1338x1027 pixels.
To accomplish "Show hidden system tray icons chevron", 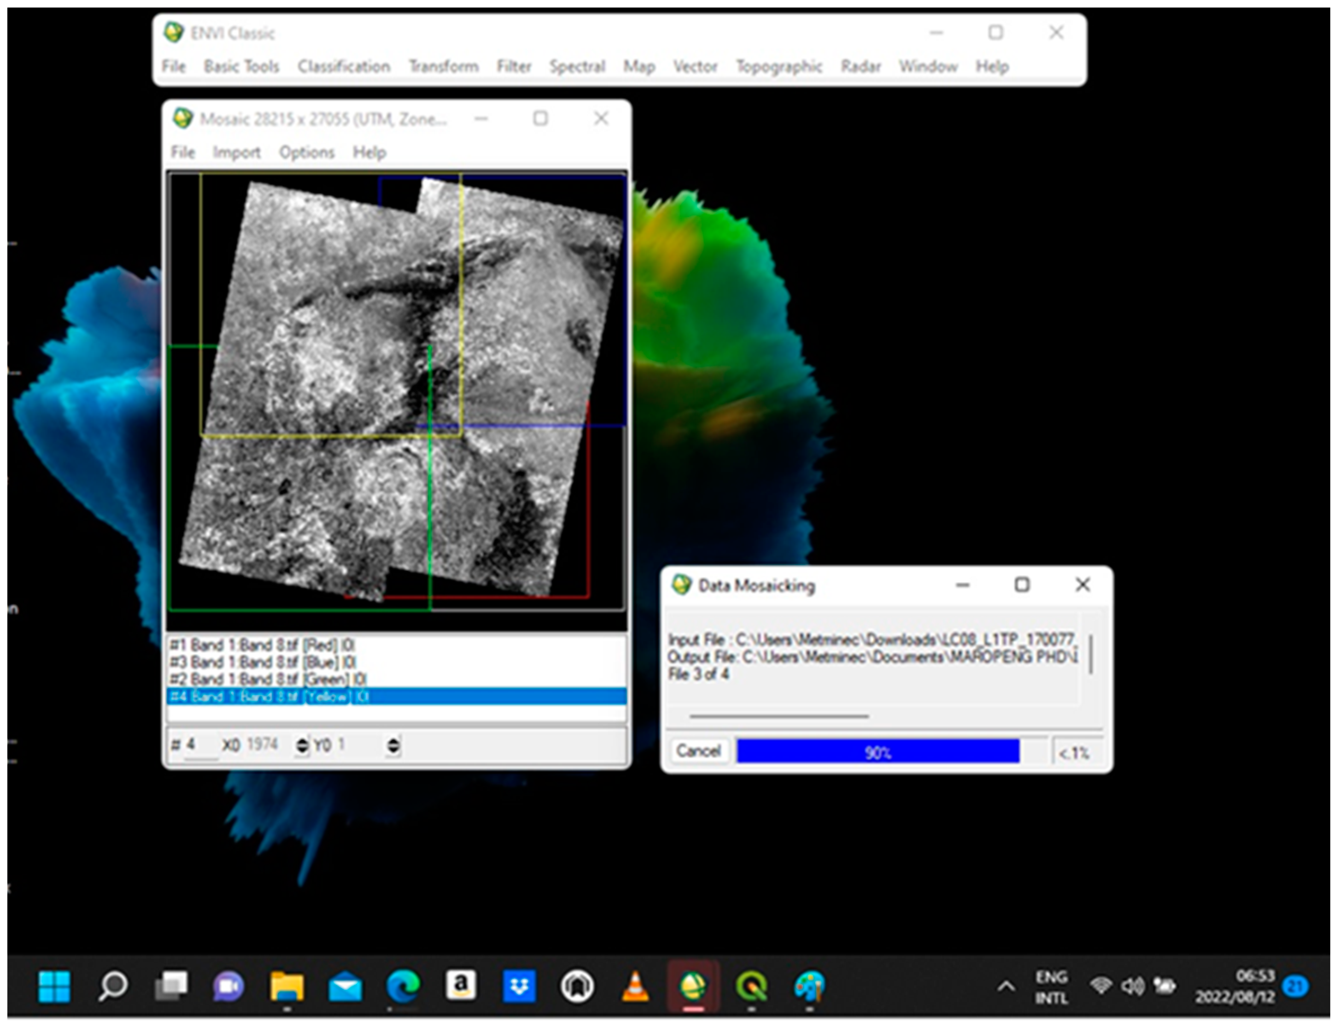I will point(1006,986).
